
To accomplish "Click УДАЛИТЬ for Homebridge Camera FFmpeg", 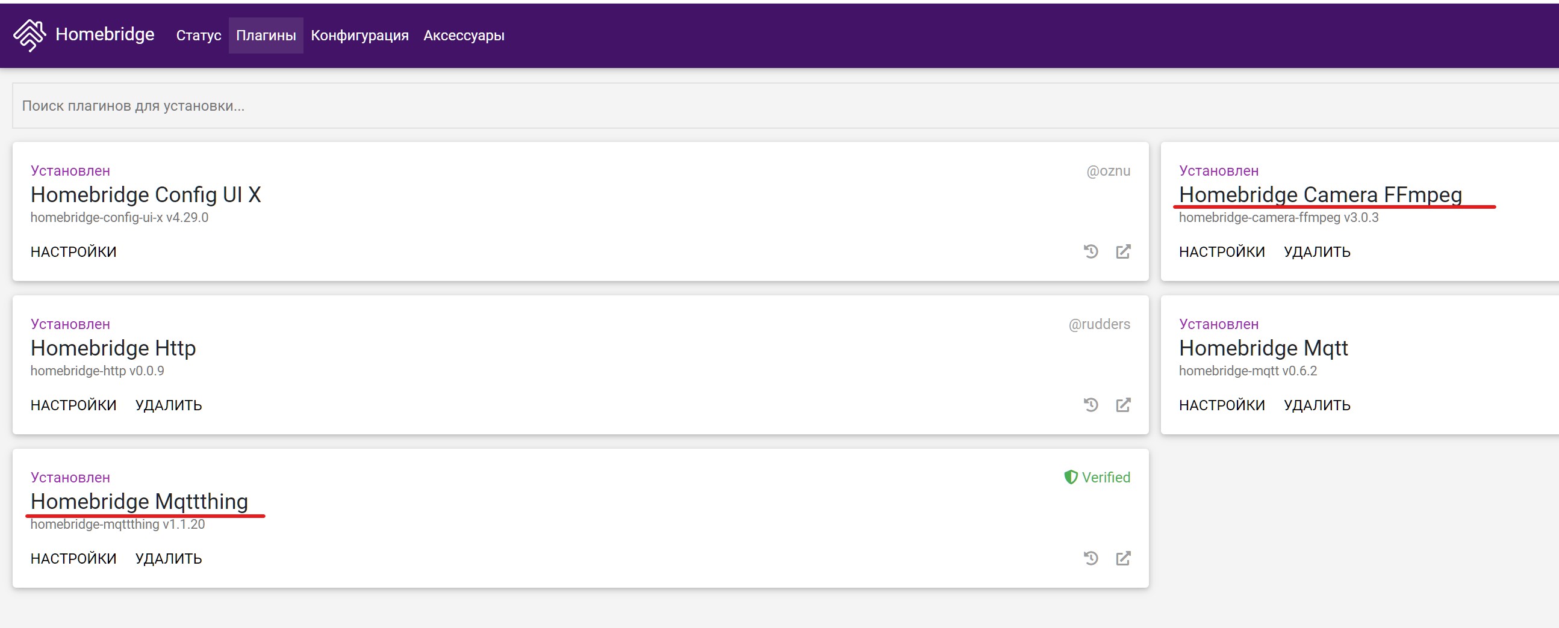I will (x=1317, y=252).
